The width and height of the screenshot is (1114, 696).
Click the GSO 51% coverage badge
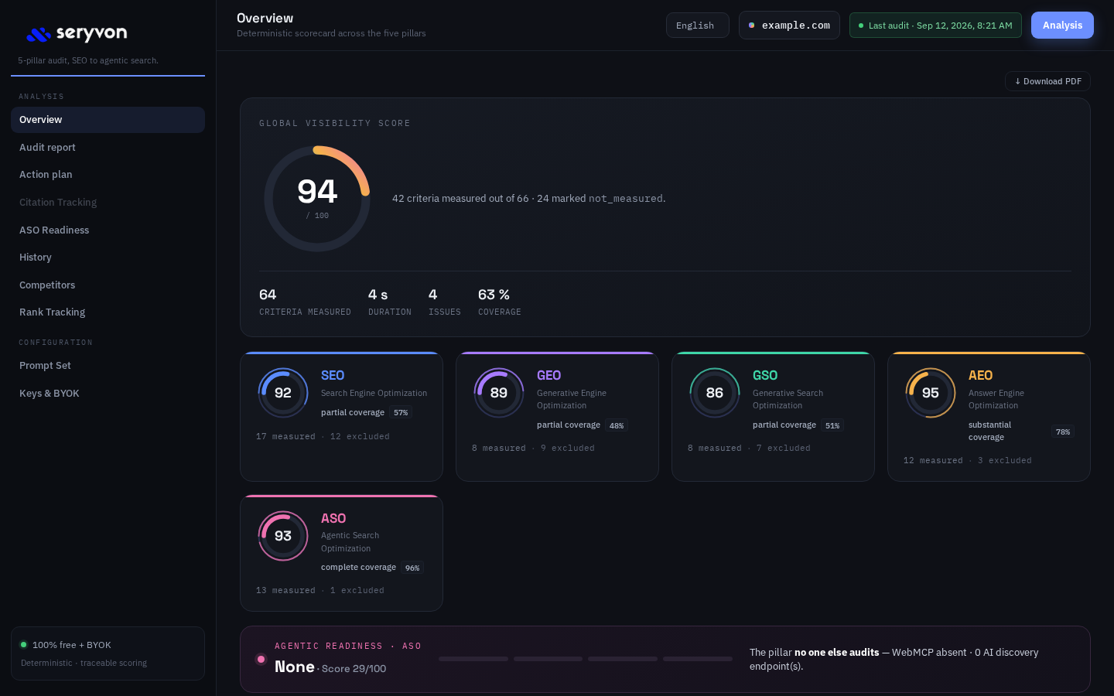(x=832, y=425)
